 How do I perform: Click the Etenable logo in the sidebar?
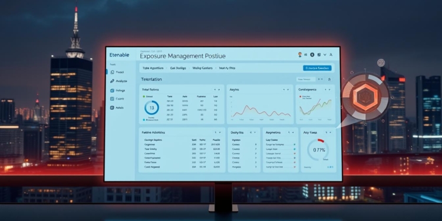pyautogui.click(x=119, y=55)
